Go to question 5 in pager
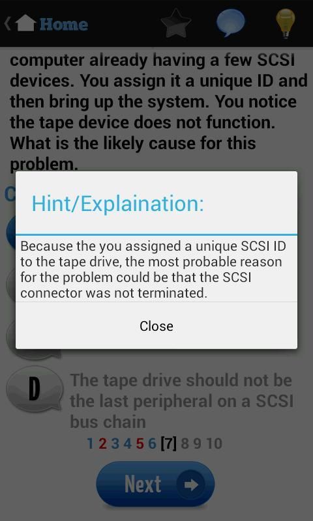Image resolution: width=313 pixels, height=521 pixels. pos(140,444)
